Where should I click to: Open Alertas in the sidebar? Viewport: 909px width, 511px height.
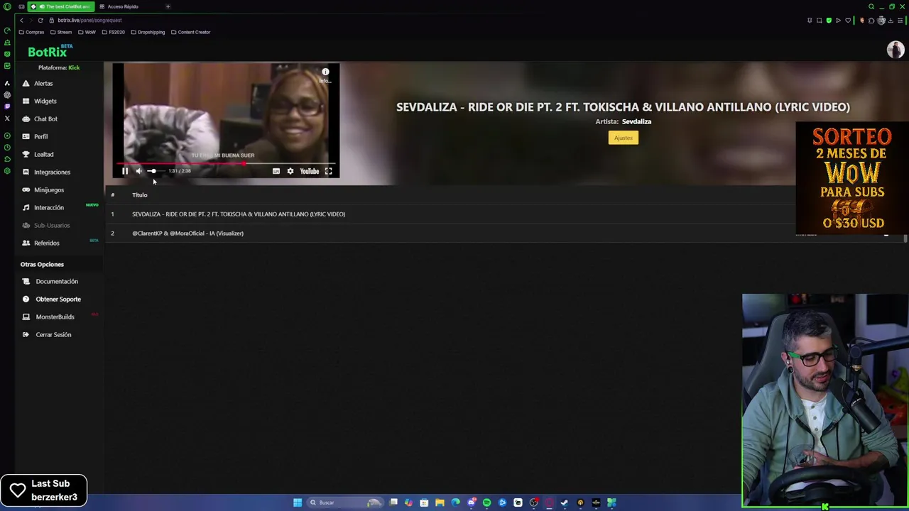point(43,83)
